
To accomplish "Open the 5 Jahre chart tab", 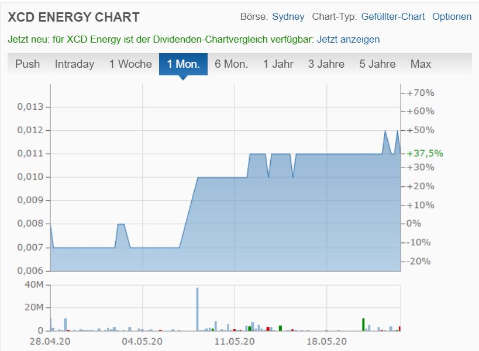I will click(377, 64).
